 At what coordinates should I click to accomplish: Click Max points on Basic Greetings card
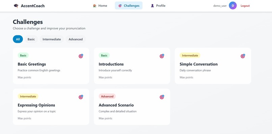pyautogui.click(x=24, y=77)
